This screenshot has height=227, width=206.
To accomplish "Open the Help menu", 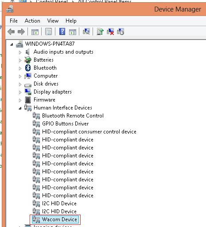I will (x=71, y=21).
